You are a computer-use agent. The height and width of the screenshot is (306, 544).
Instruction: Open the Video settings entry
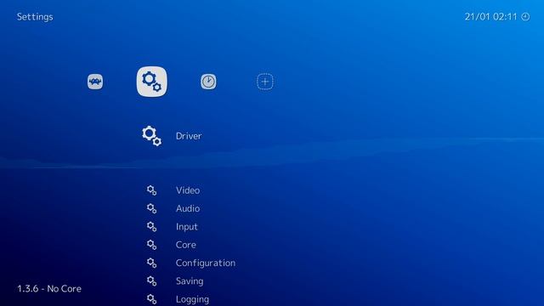click(x=188, y=190)
